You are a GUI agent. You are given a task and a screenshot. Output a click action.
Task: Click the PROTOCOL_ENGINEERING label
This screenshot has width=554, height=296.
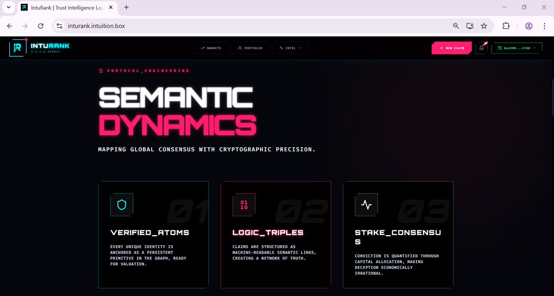(148, 71)
